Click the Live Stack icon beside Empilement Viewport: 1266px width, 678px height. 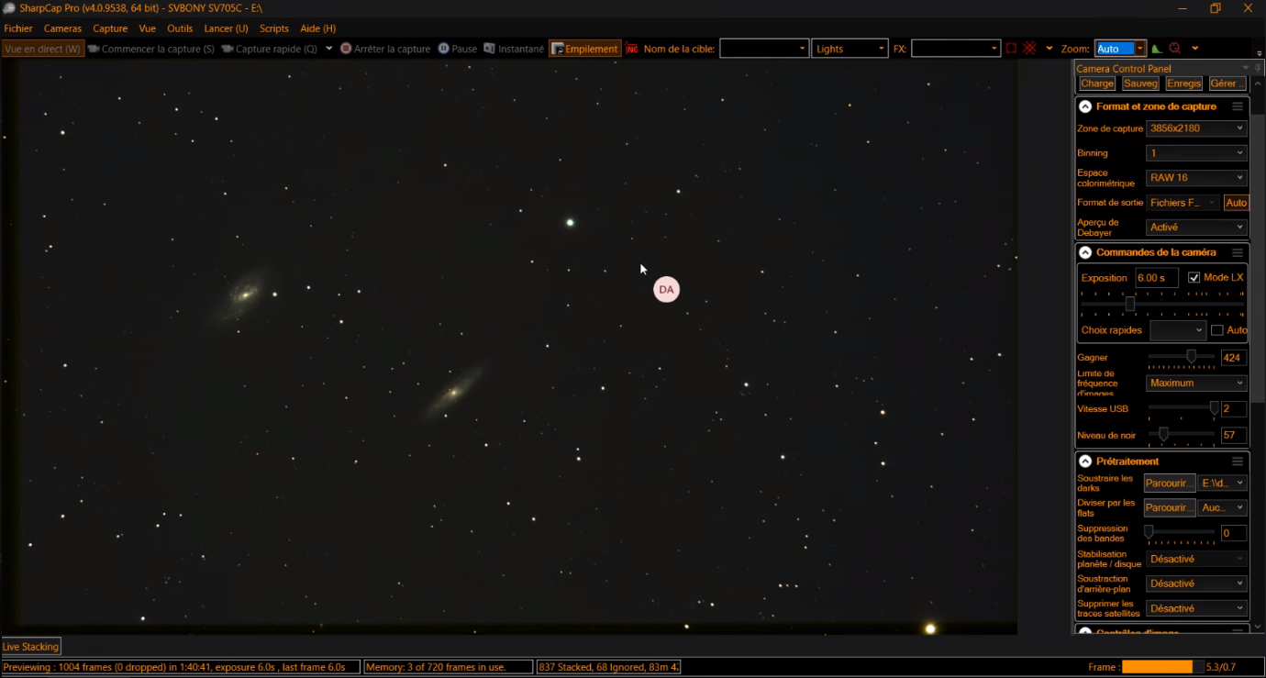click(x=557, y=49)
